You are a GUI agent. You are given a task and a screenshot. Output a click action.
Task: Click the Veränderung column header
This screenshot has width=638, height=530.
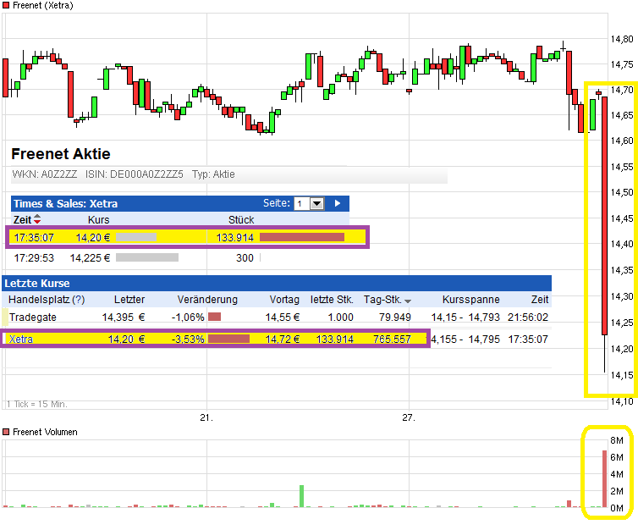207,300
